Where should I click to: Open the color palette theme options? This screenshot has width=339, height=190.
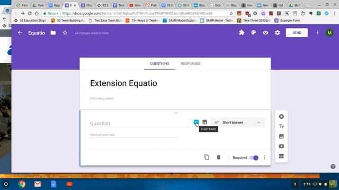[253, 33]
